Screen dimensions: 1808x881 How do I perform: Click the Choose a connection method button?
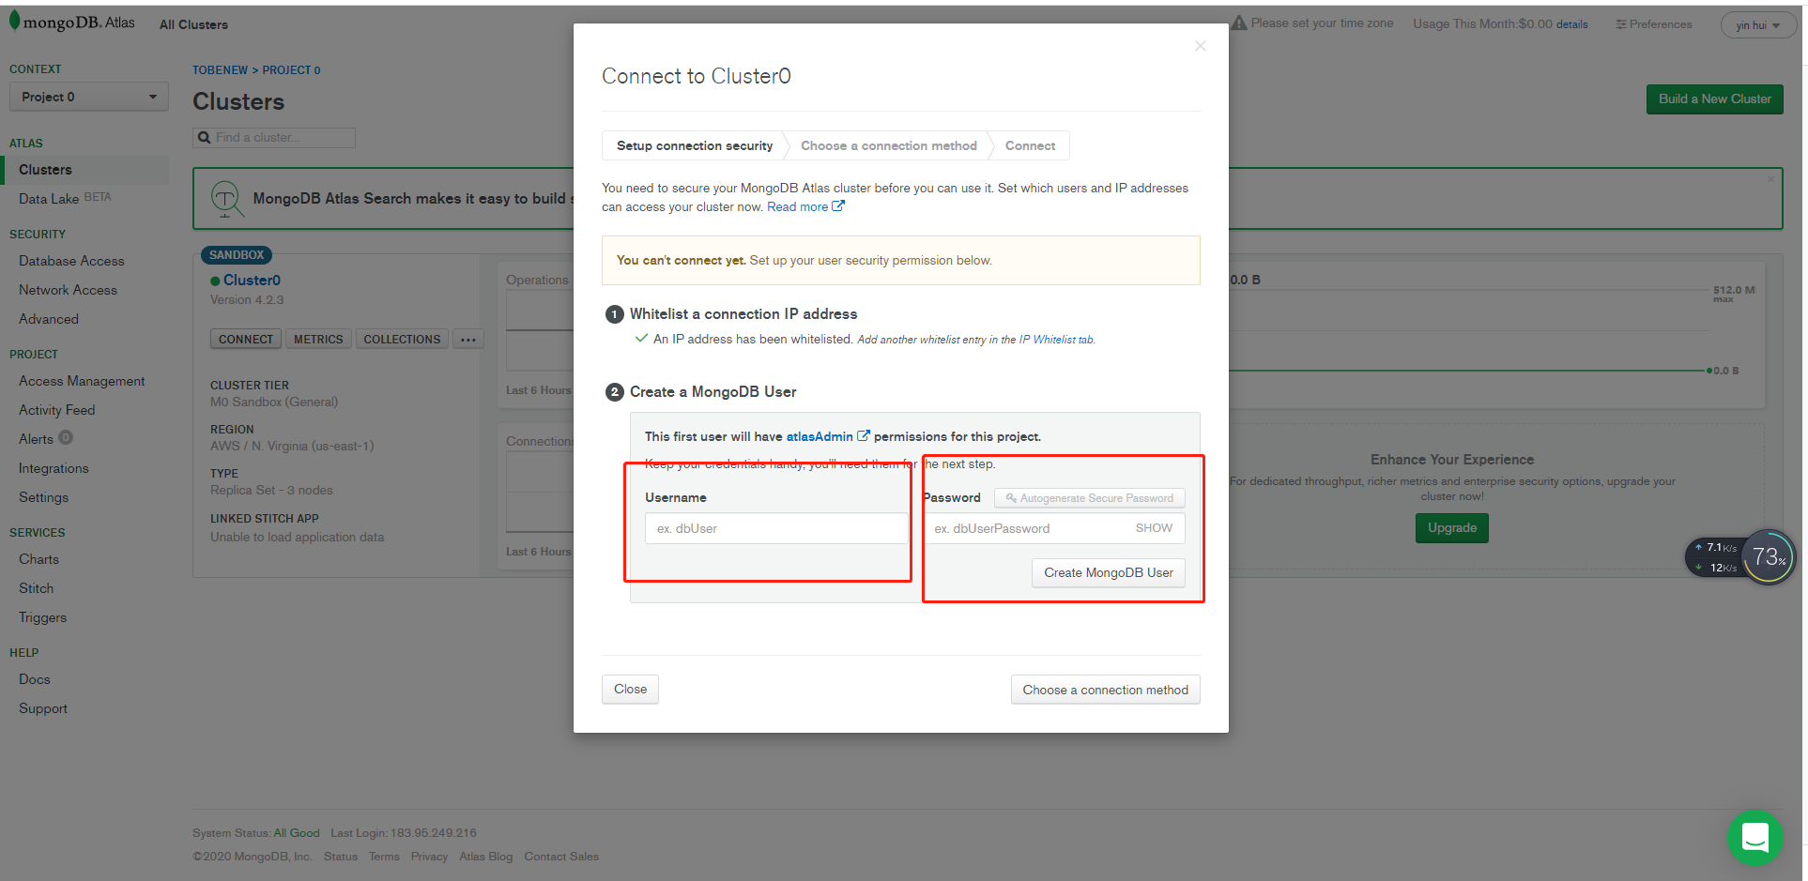click(x=1105, y=690)
